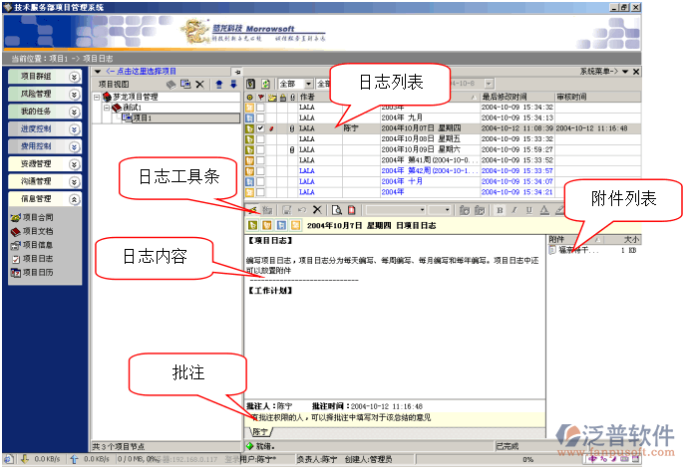Image resolution: width=685 pixels, height=468 pixels.
Task: Click in the 项目日志 content editing area
Action: (395, 317)
